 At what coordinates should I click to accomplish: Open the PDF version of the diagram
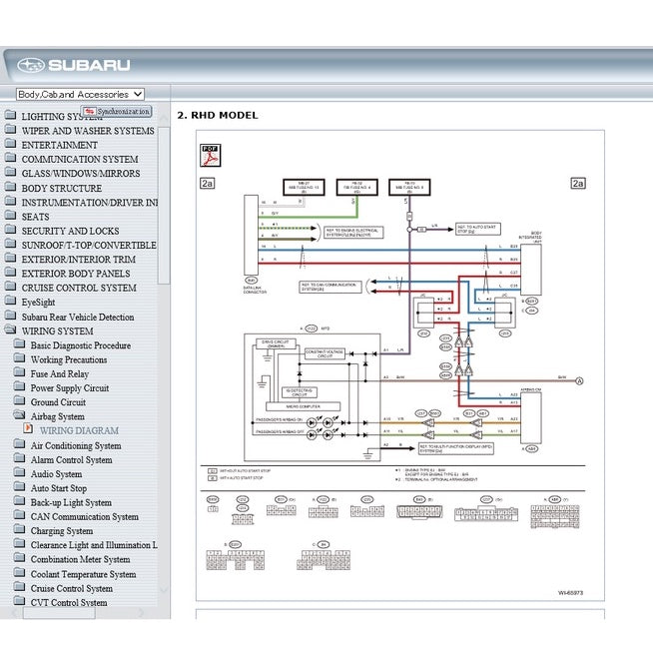[x=211, y=156]
